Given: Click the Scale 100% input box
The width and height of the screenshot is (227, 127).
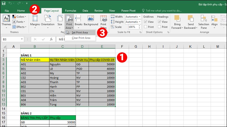Looking at the screenshot, I should [133, 27].
